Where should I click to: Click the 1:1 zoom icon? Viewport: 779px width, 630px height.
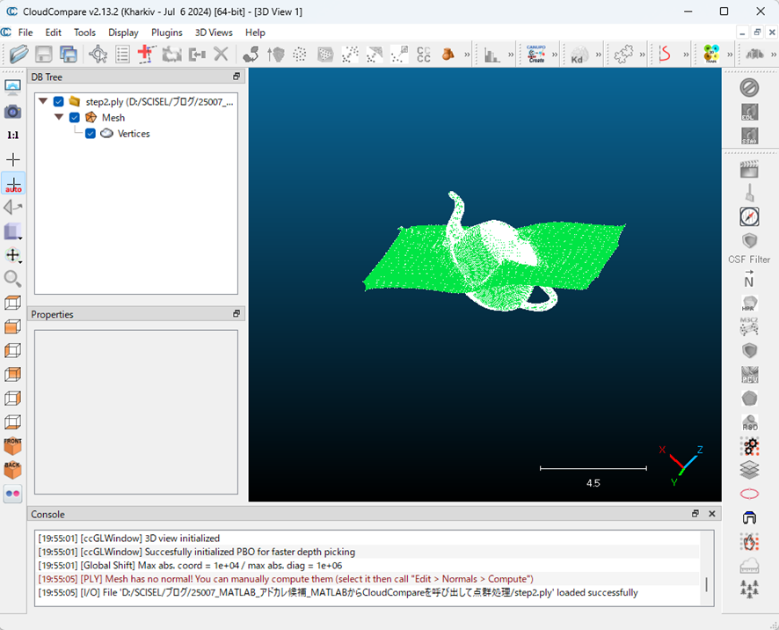pos(13,136)
